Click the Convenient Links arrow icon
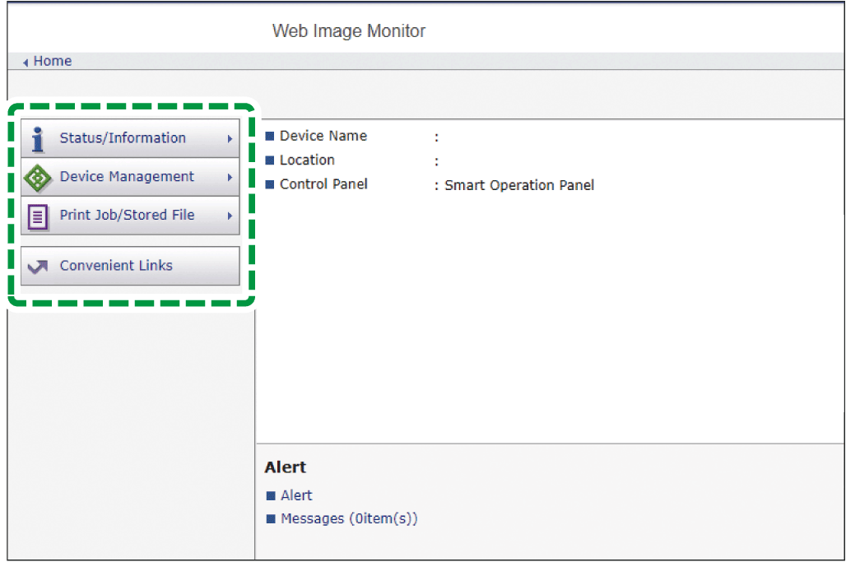This screenshot has width=846, height=562. 37,265
